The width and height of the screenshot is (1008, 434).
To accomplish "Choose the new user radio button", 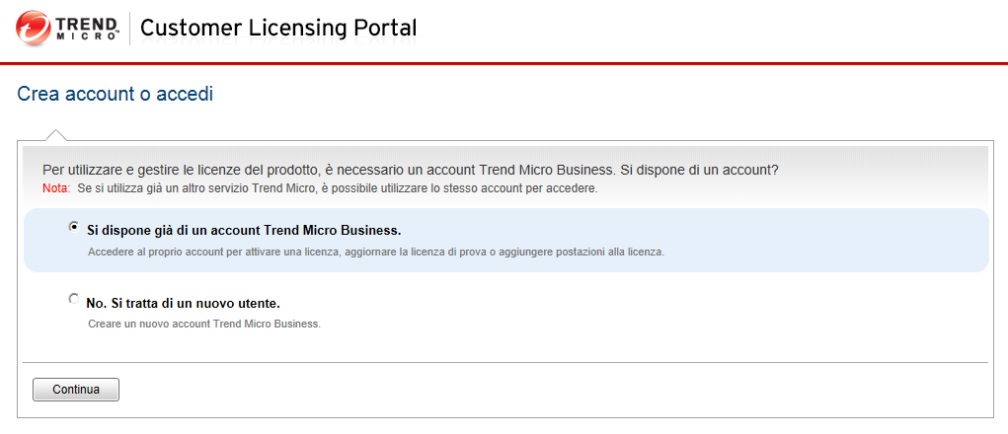I will click(x=73, y=298).
